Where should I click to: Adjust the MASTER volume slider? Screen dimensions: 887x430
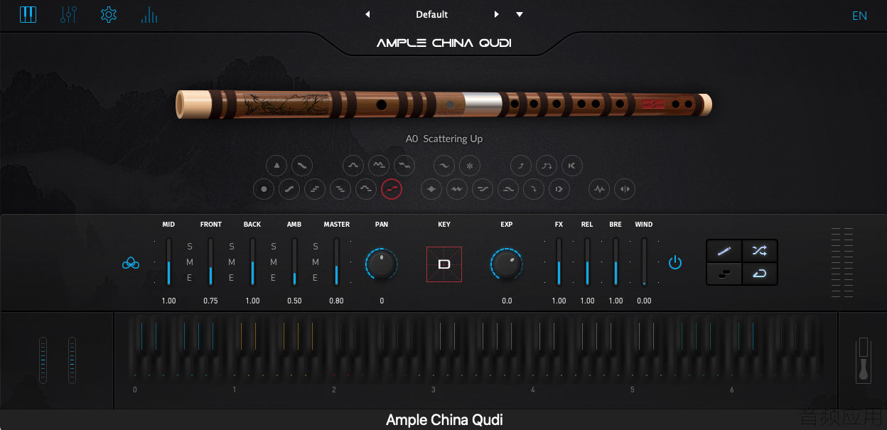337,262
